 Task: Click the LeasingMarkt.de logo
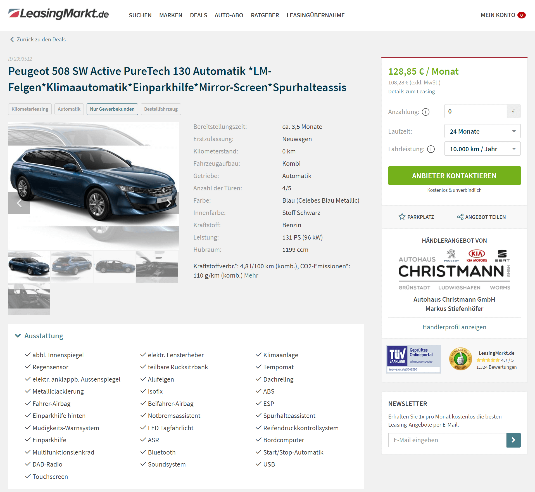58,14
